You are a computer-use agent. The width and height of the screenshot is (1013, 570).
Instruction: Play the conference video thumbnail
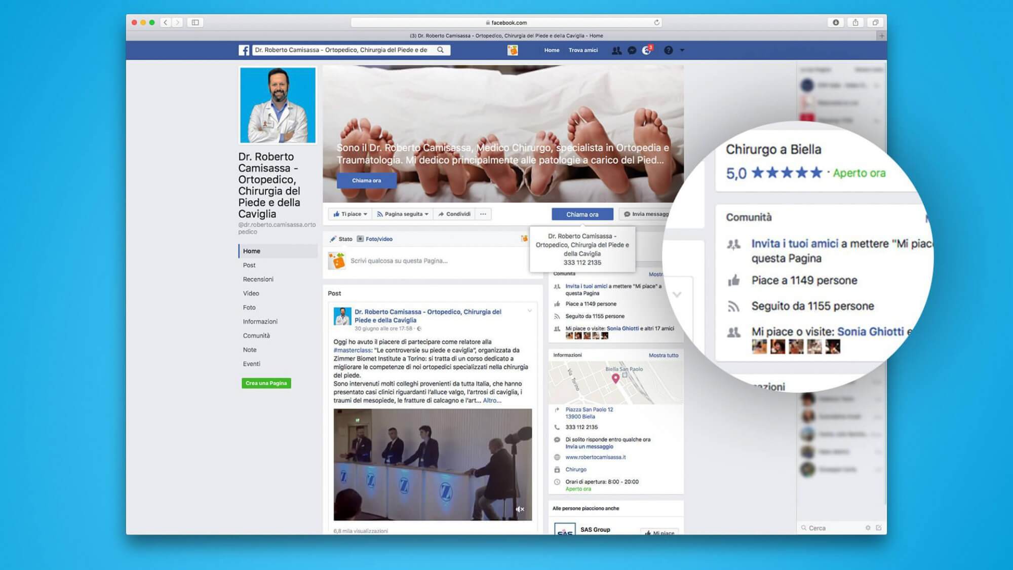click(x=433, y=465)
